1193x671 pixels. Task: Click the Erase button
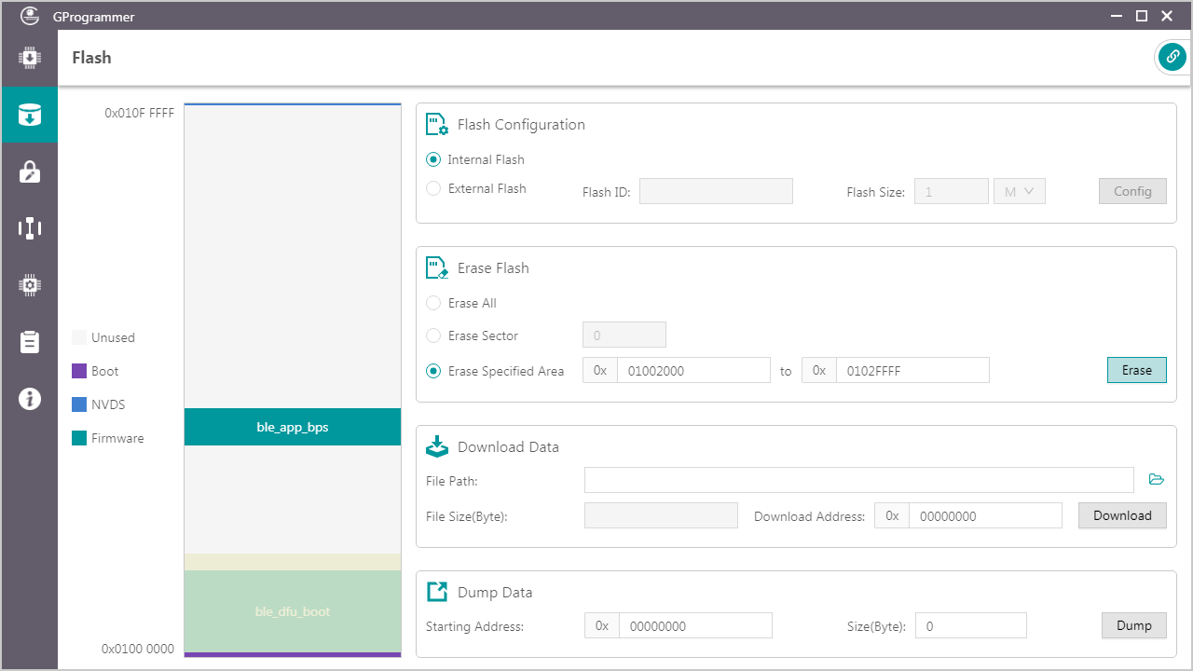tap(1136, 370)
